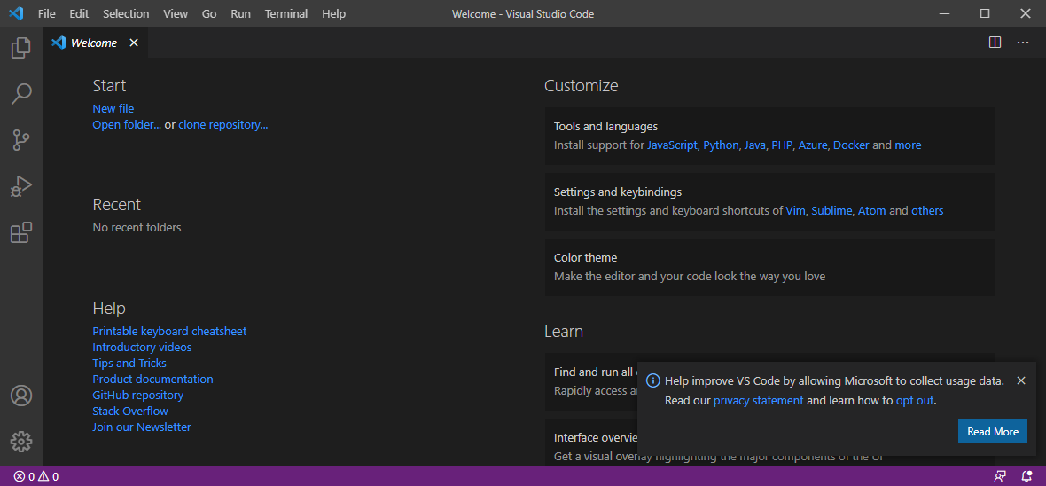Open notifications bell in status bar
Viewport: 1046px width, 486px height.
[1026, 476]
